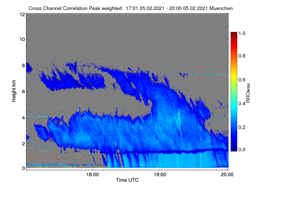The width and height of the screenshot is (300, 200).
Task: Click the 'Height km' axis label
Action: (14, 91)
